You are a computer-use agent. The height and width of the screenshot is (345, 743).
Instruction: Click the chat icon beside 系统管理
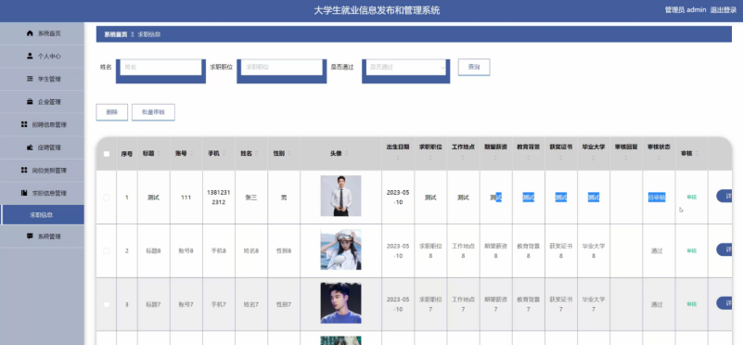click(x=30, y=236)
